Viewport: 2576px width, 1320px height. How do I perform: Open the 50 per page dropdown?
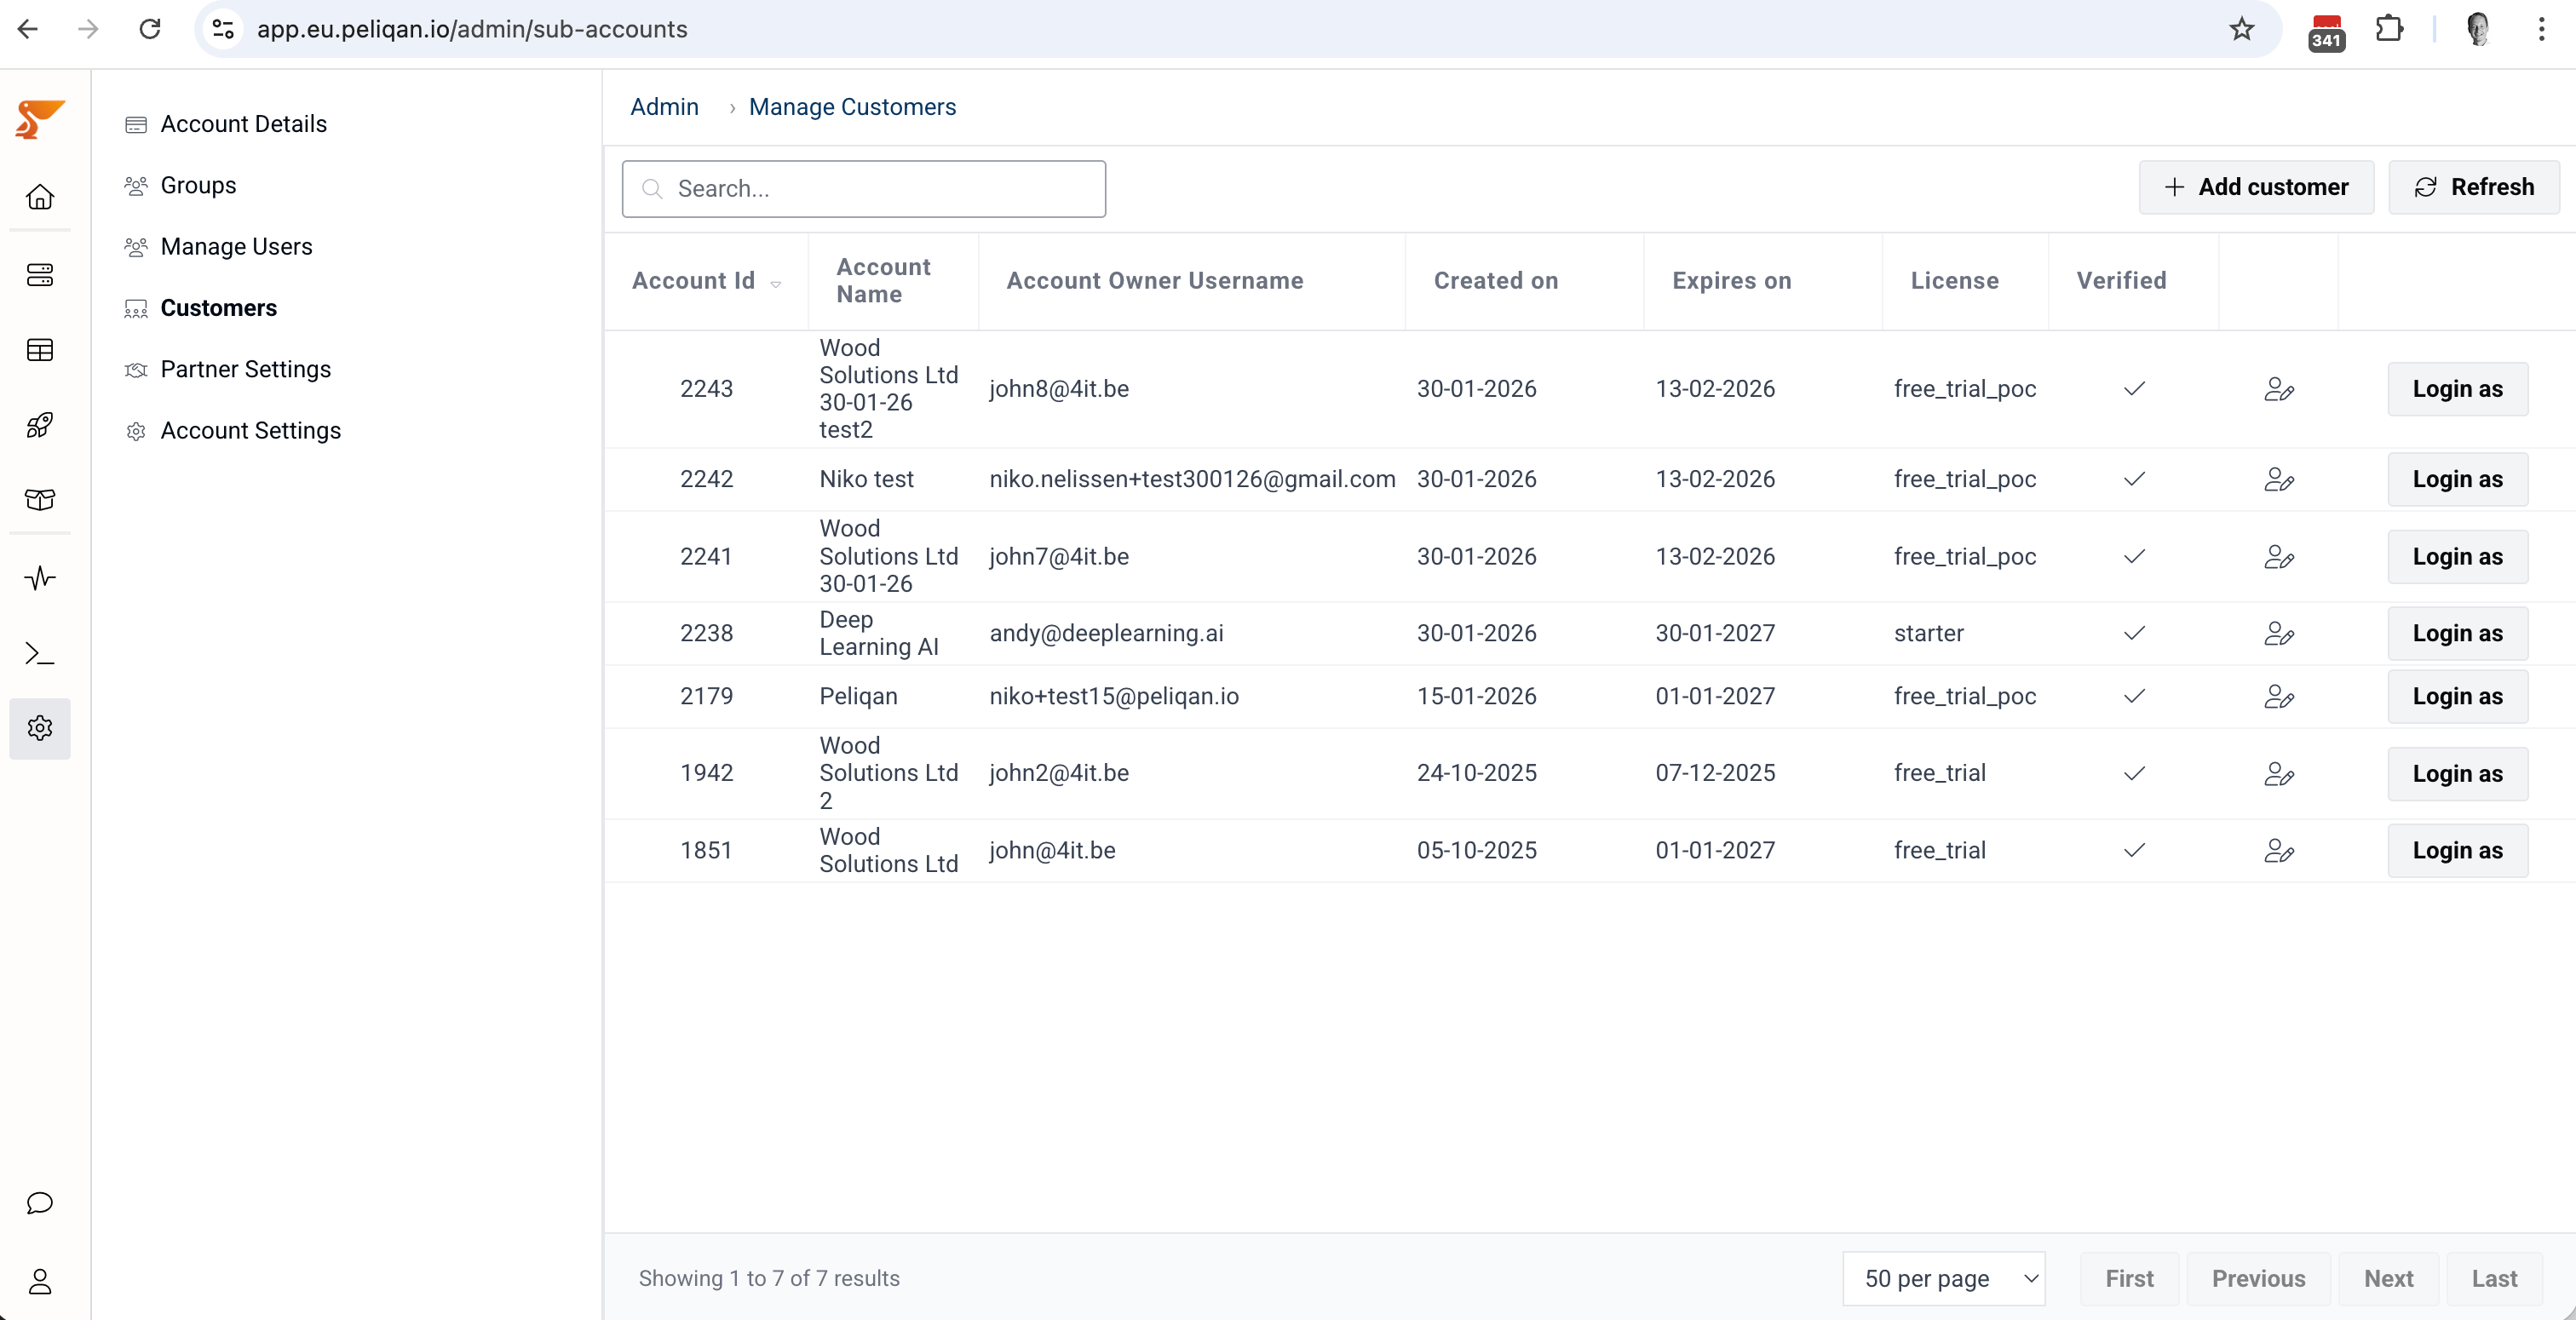(1944, 1278)
